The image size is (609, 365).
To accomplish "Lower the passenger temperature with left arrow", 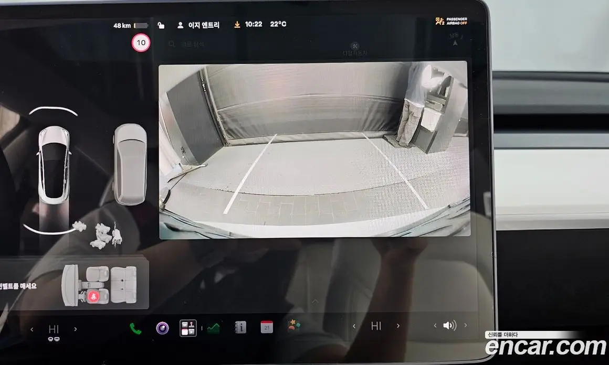I will pos(354,326).
